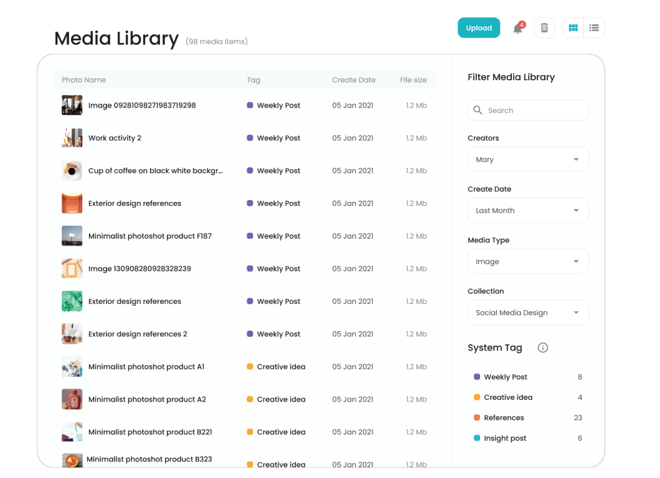Click the search magnifier icon
Viewport: 660px width, 478px height.
478,110
